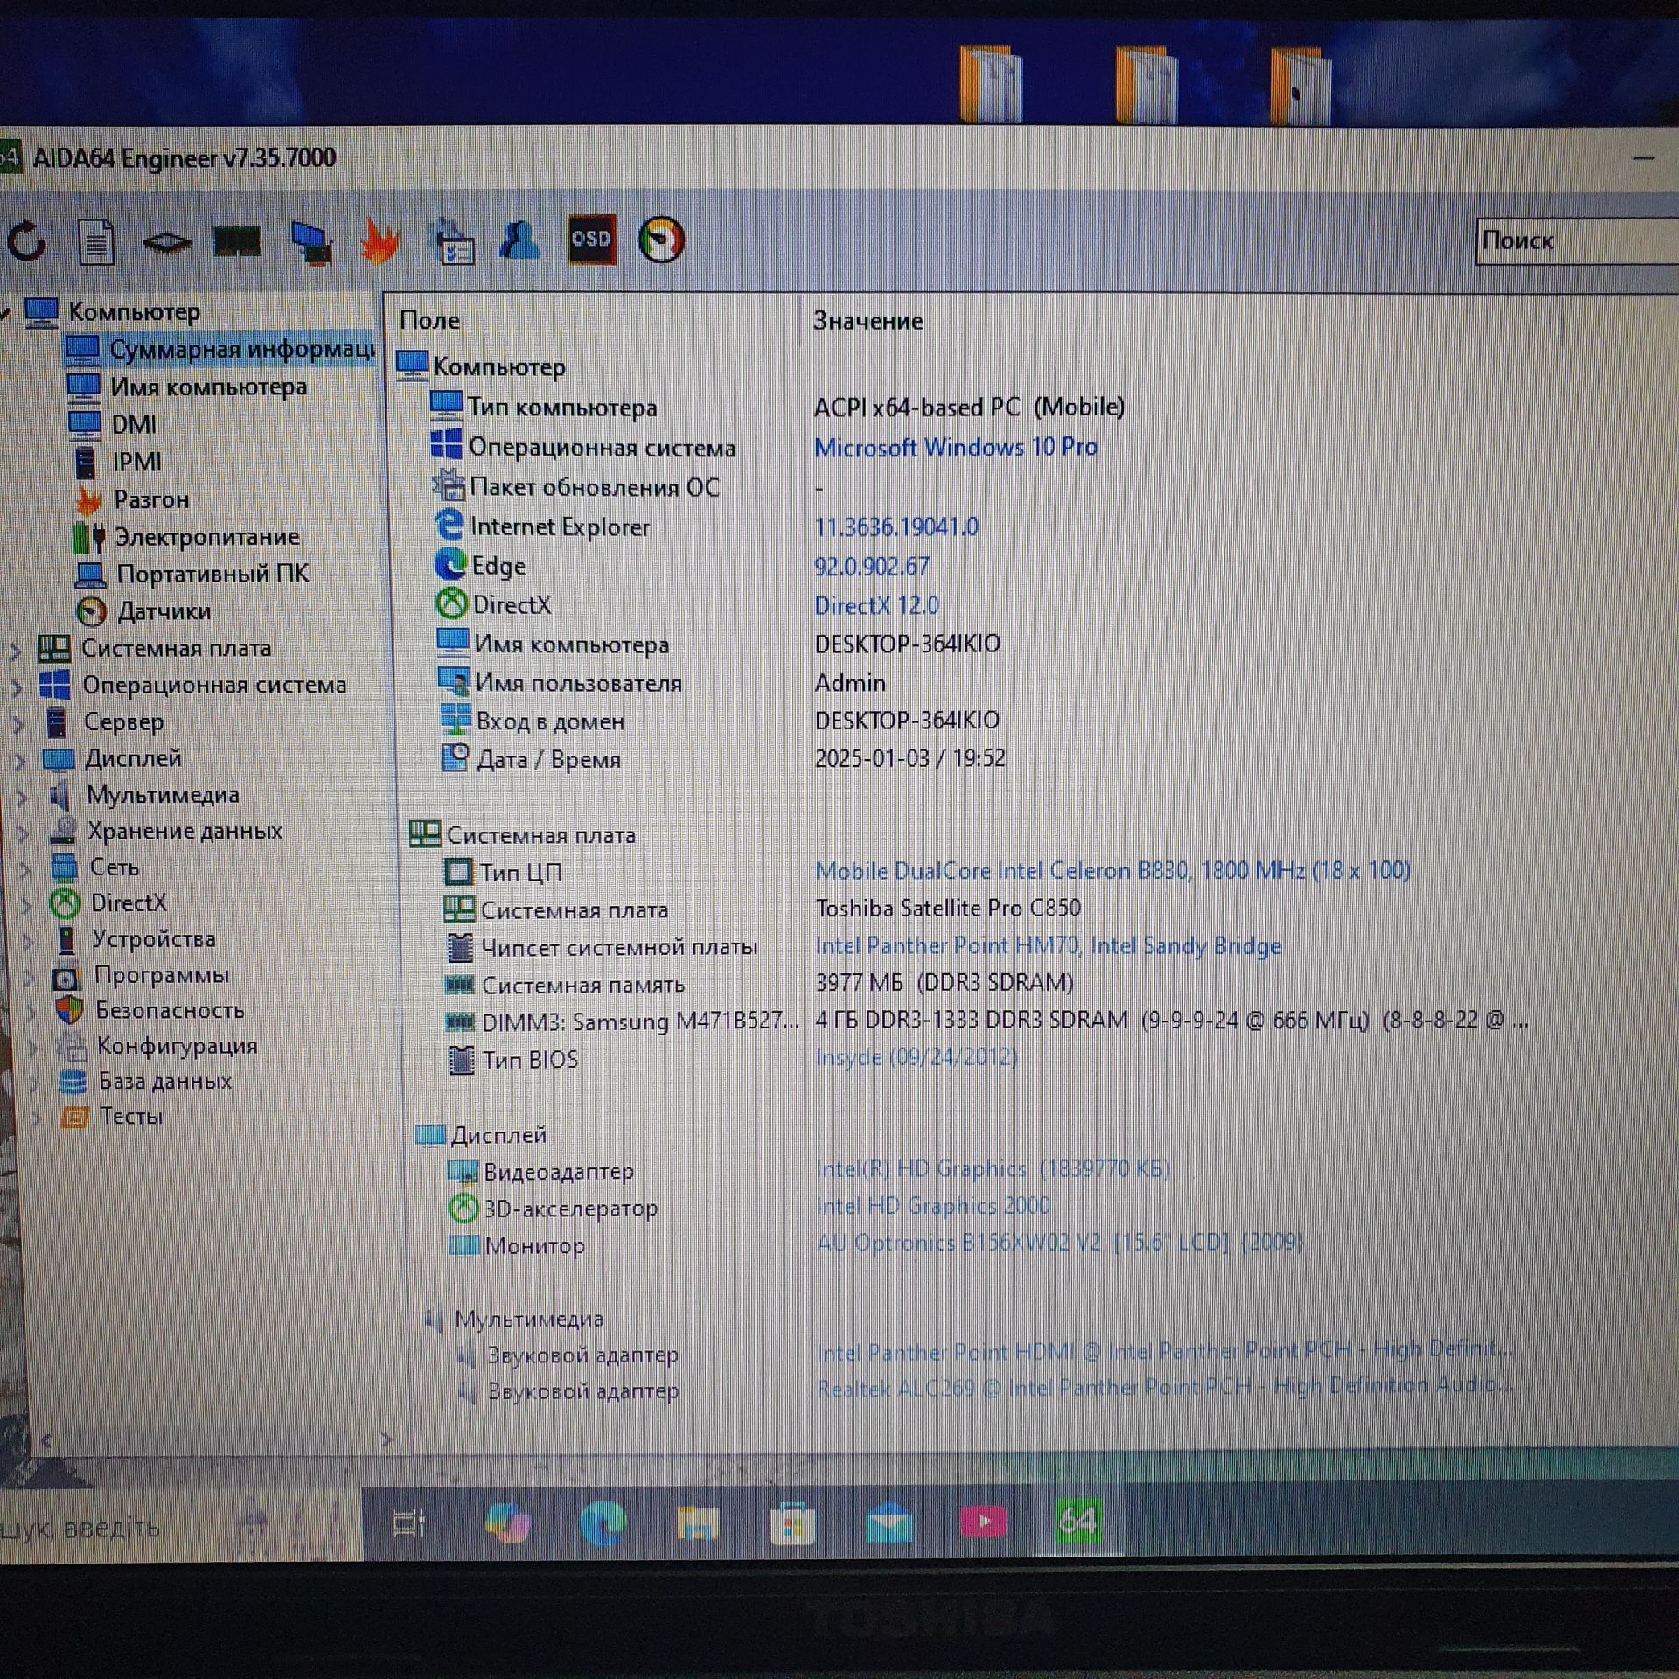This screenshot has height=1679, width=1679.
Task: Select Тесты in the tree
Action: [x=112, y=1117]
